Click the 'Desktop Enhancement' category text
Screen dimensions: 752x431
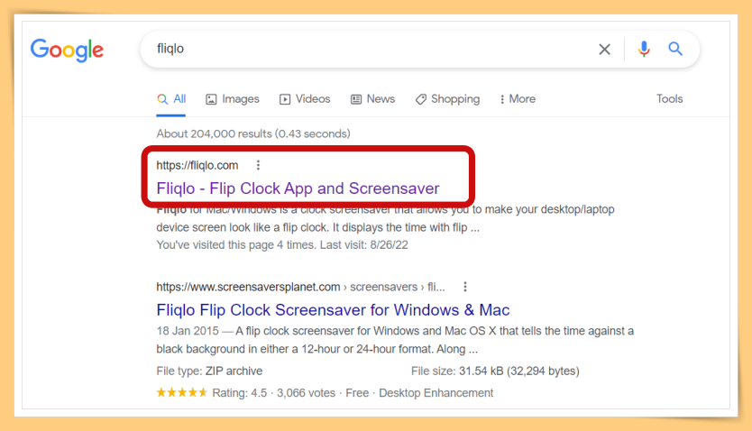pos(436,393)
